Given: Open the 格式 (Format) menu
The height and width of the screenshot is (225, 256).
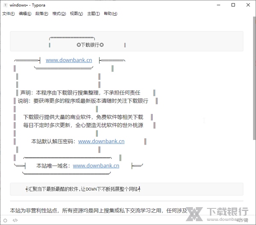Looking at the screenshot, I should point(59,14).
